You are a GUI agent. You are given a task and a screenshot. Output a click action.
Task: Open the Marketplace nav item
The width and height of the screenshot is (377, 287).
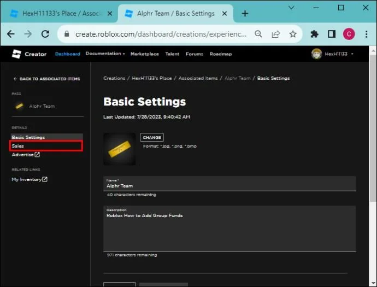pos(144,54)
